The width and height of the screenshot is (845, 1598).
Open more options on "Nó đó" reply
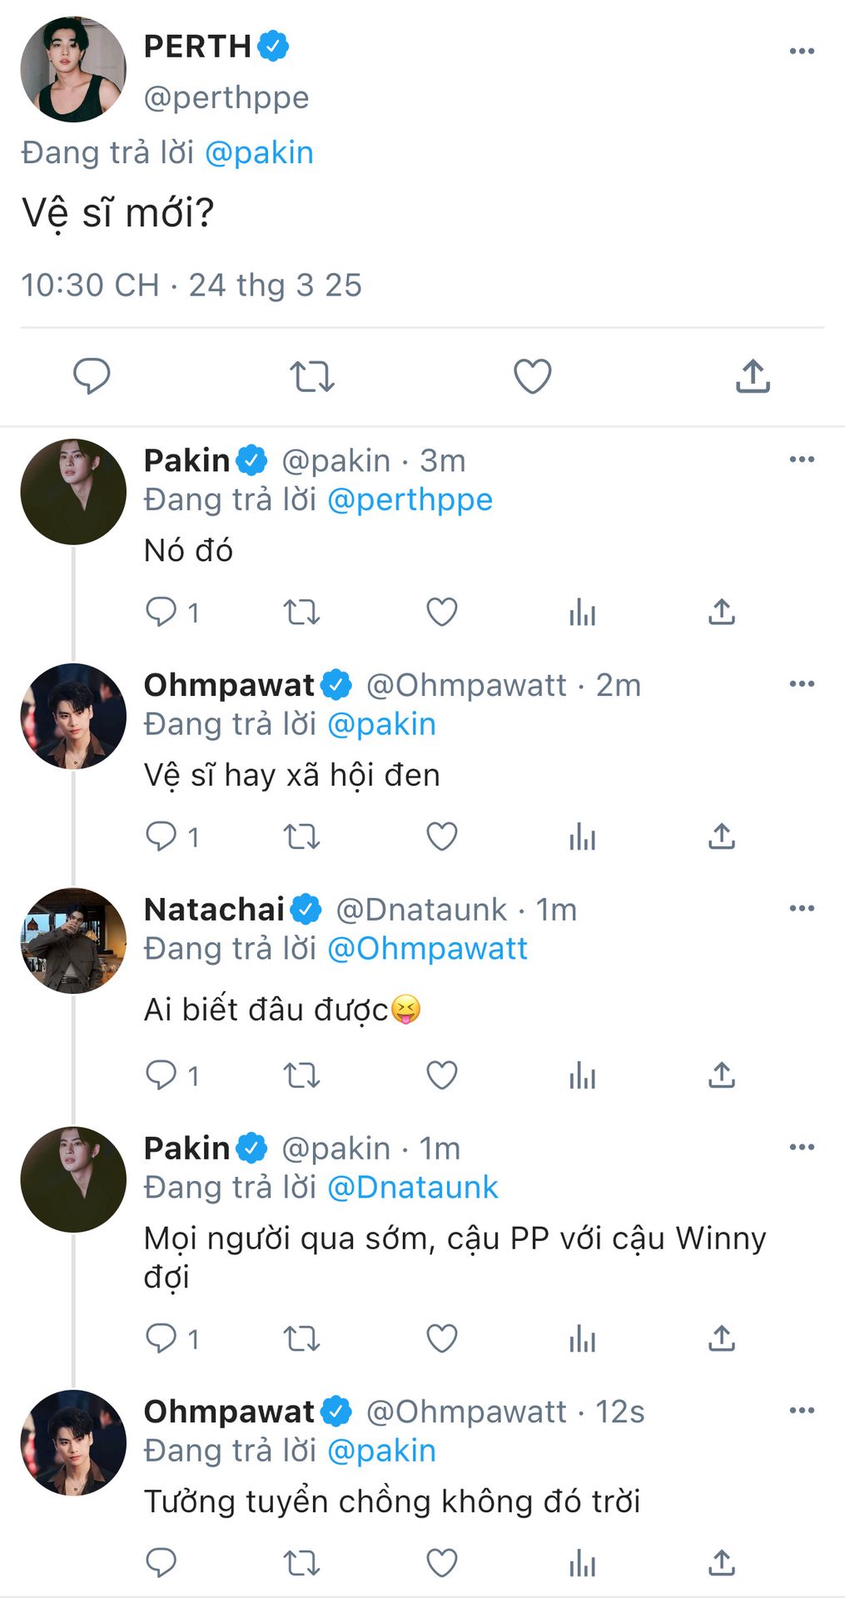[801, 459]
